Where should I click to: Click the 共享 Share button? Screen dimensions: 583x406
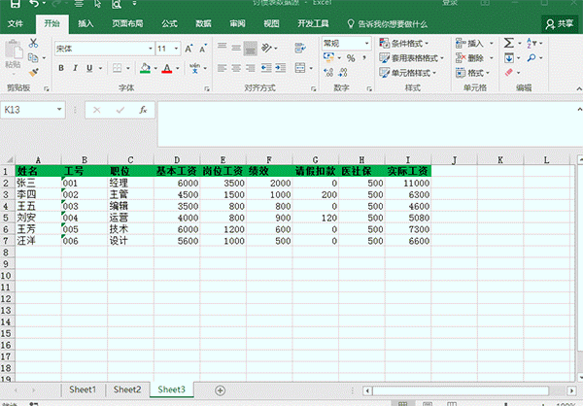click(560, 24)
